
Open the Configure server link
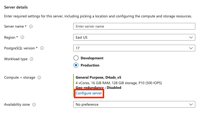pyautogui.click(x=89, y=94)
